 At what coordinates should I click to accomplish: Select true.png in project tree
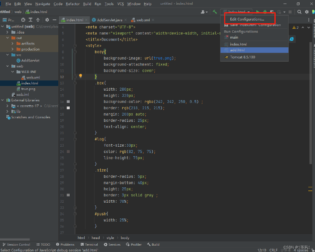(x=28, y=89)
